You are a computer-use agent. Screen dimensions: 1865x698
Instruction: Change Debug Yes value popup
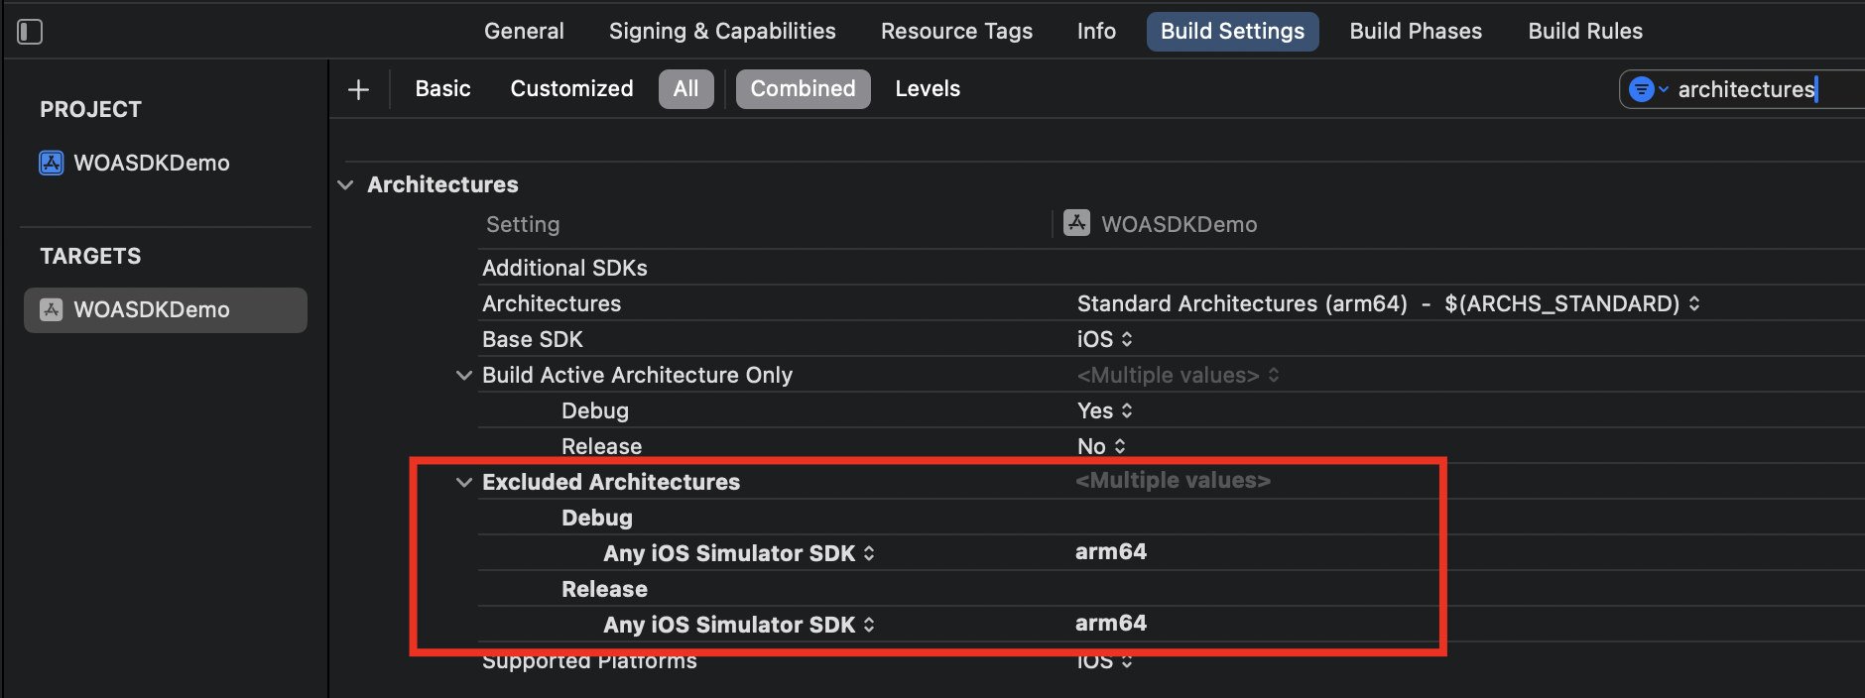(1104, 411)
